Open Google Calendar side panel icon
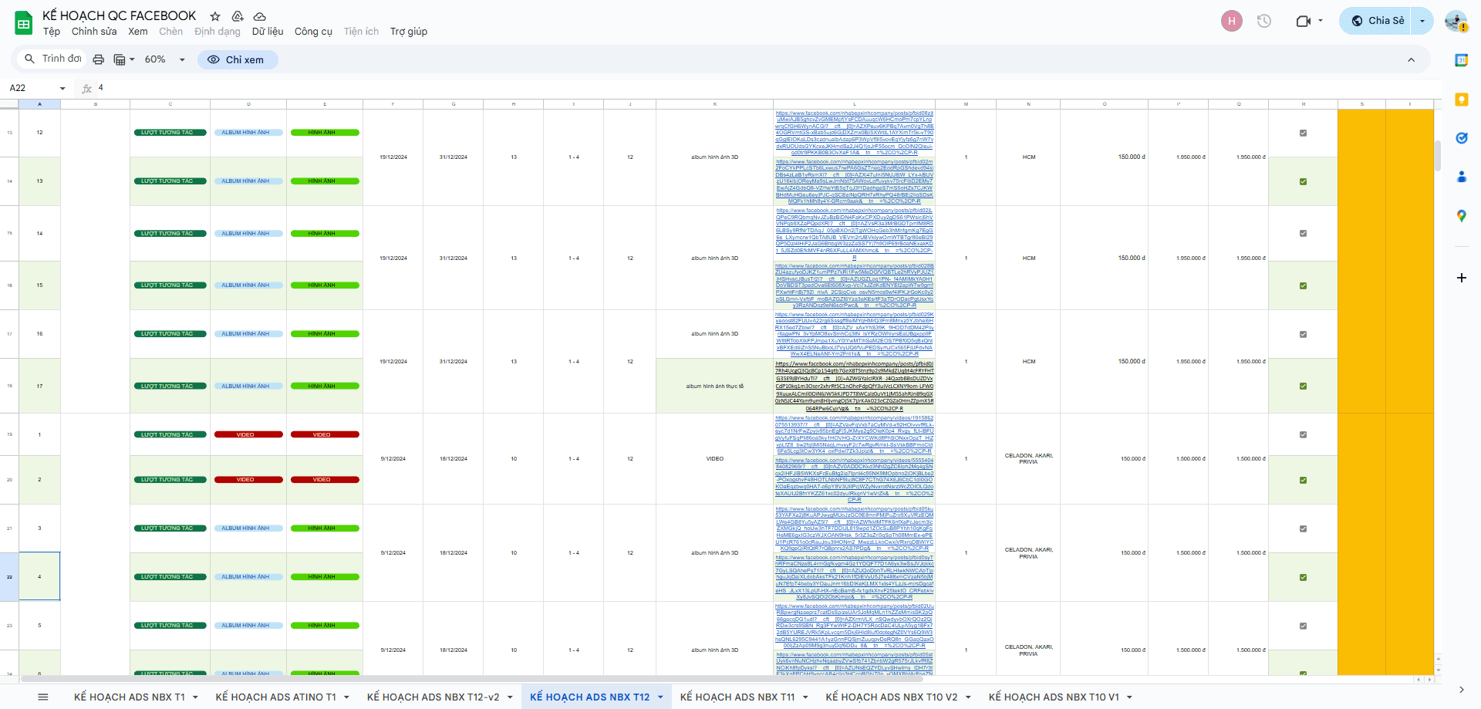 (1461, 60)
